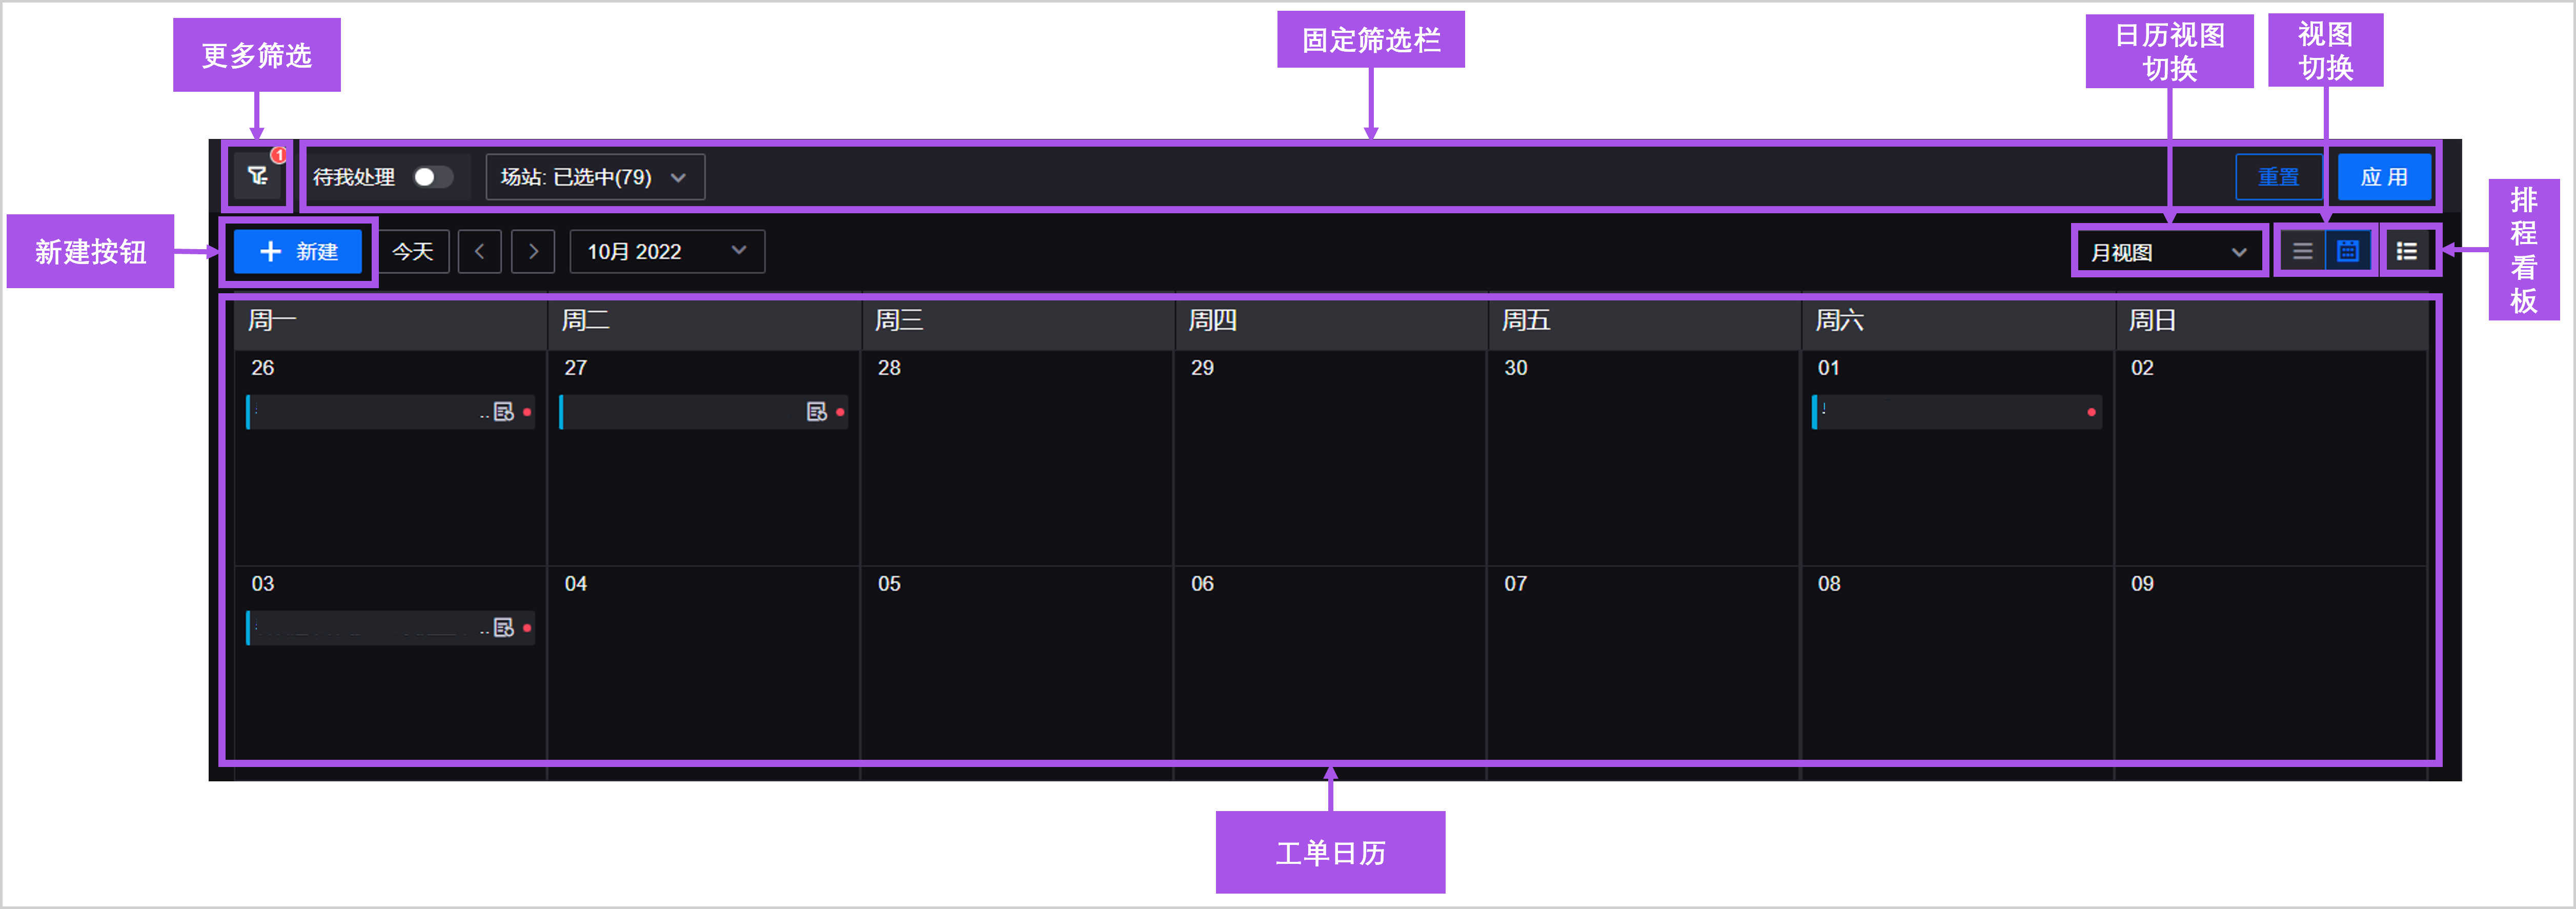Go to previous month with left arrow
This screenshot has width=2576, height=909.
click(x=480, y=251)
